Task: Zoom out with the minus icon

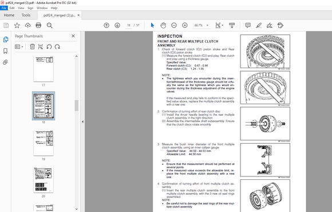Action: (x=174, y=25)
